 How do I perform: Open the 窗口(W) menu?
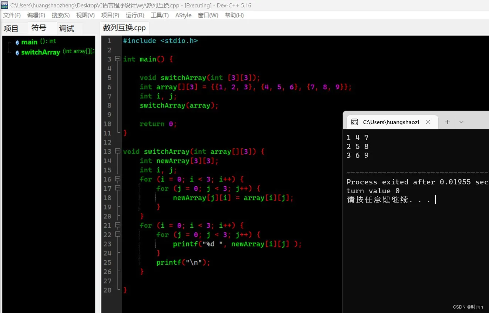pyautogui.click(x=208, y=15)
